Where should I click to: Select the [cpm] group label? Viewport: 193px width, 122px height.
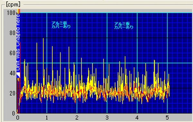[13, 5]
